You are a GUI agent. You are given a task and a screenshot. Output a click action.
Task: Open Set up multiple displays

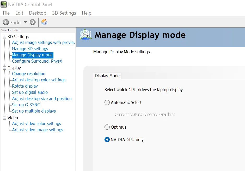(34, 111)
